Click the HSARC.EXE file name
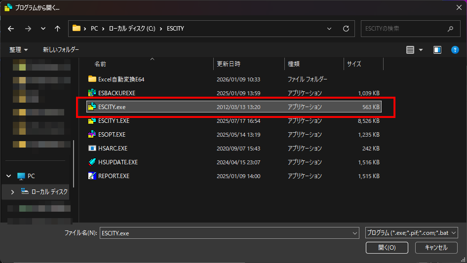Screen dimensions: 467x263 [x=113, y=149]
